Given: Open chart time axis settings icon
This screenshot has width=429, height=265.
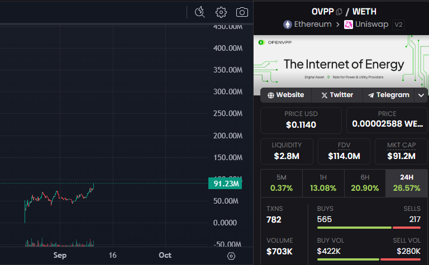Looking at the screenshot, I should 231,256.
